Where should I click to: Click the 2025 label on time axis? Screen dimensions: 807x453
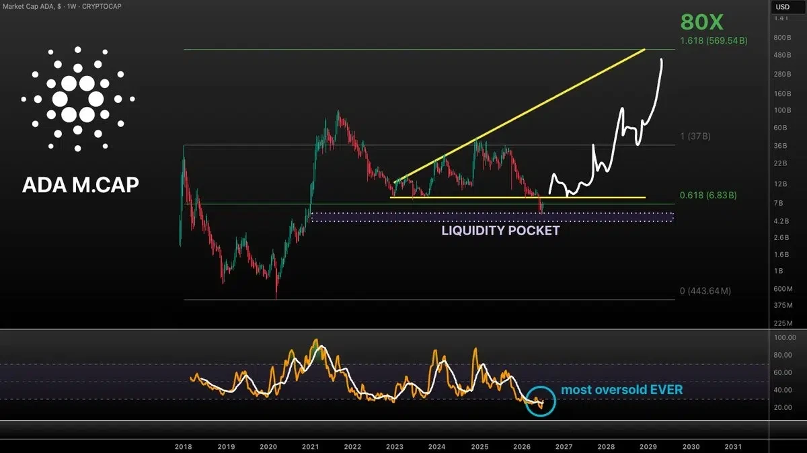click(x=479, y=446)
